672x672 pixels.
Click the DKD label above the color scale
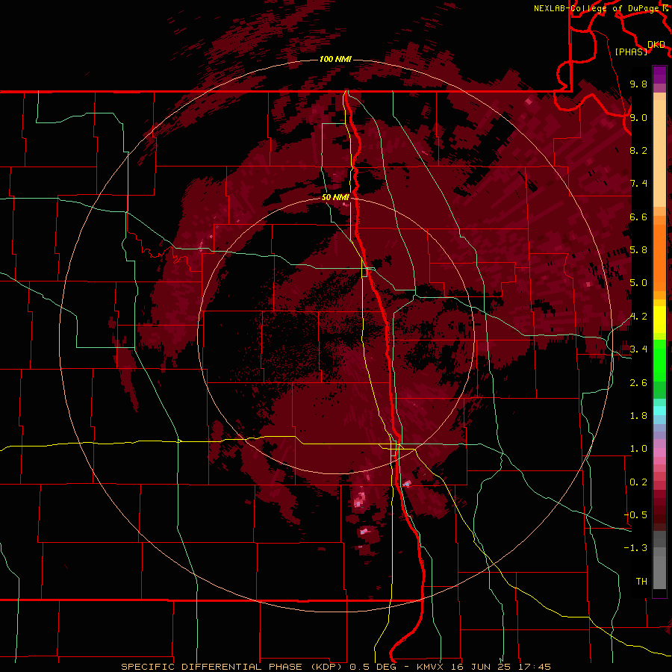click(x=656, y=45)
